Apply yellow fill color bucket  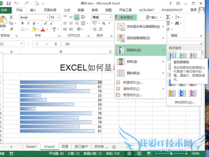pyautogui.click(x=34, y=29)
